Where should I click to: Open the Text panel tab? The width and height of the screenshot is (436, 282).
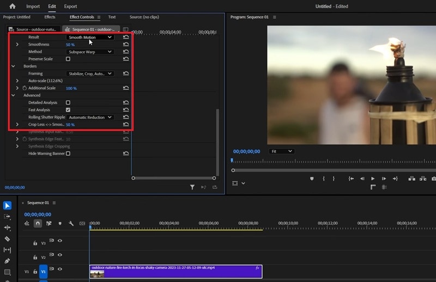(112, 17)
